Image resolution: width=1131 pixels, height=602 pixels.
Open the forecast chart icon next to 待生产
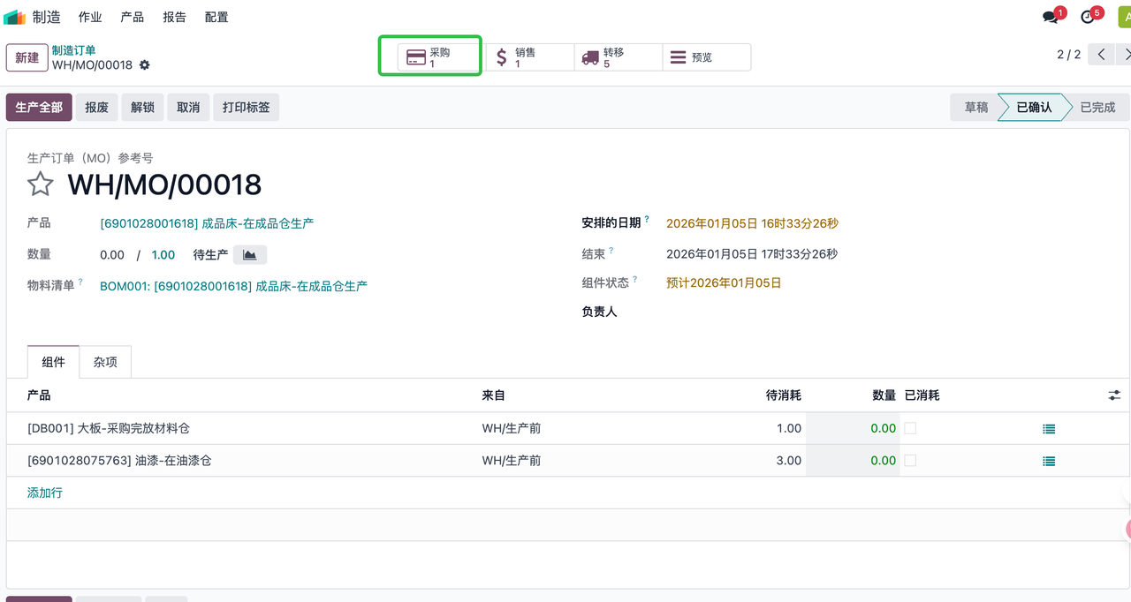pyautogui.click(x=250, y=254)
